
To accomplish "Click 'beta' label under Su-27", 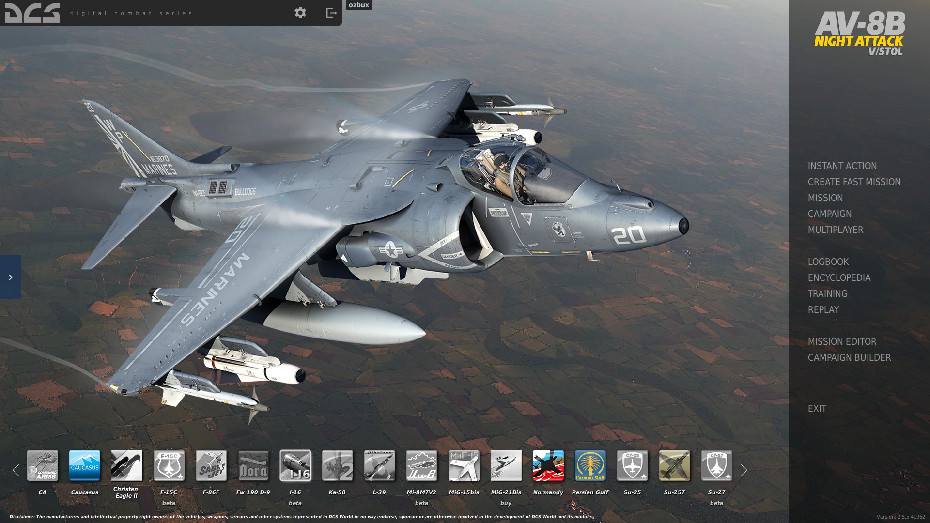I will pyautogui.click(x=716, y=503).
